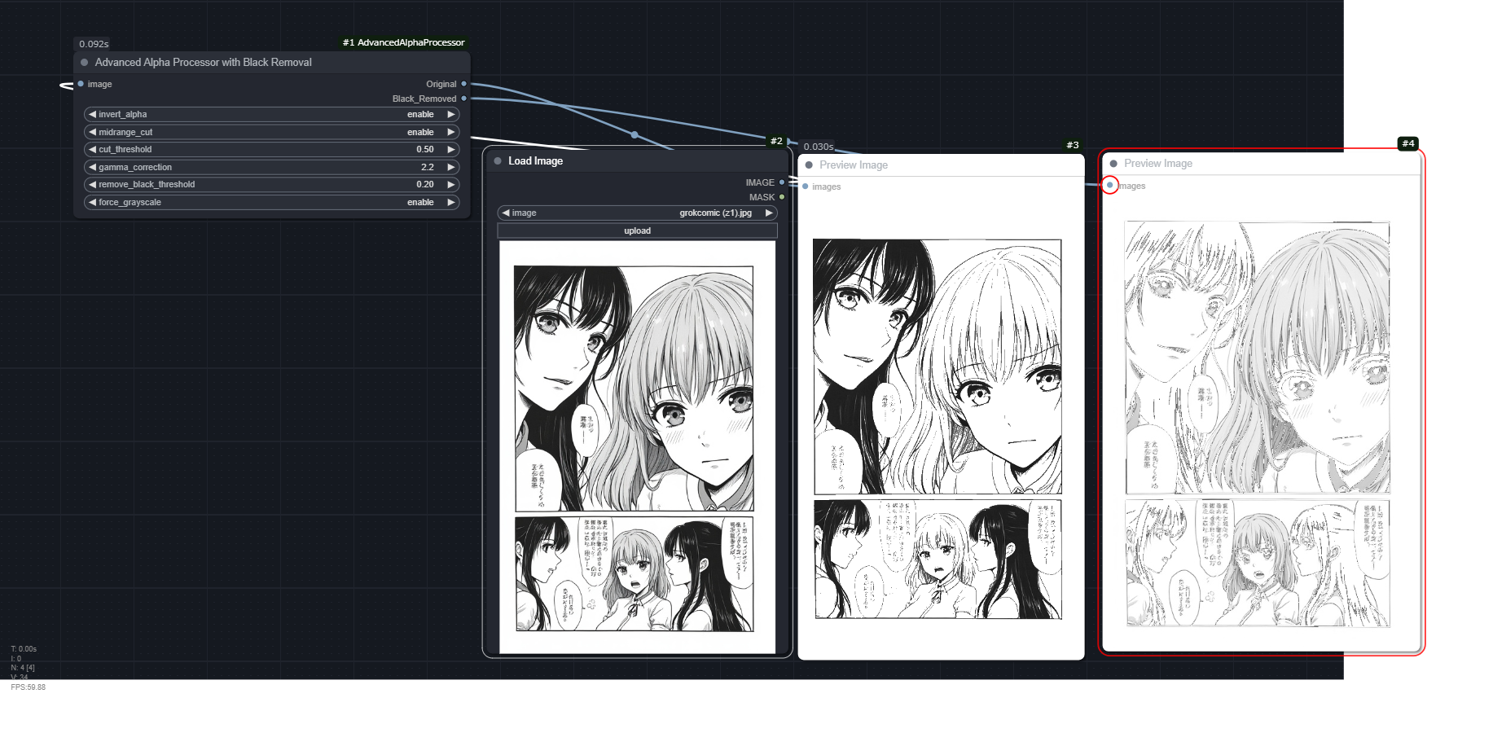Screen dimensions: 1493x755
Task: Click the '#3' badge above Preview Image
Action: 1073,145
